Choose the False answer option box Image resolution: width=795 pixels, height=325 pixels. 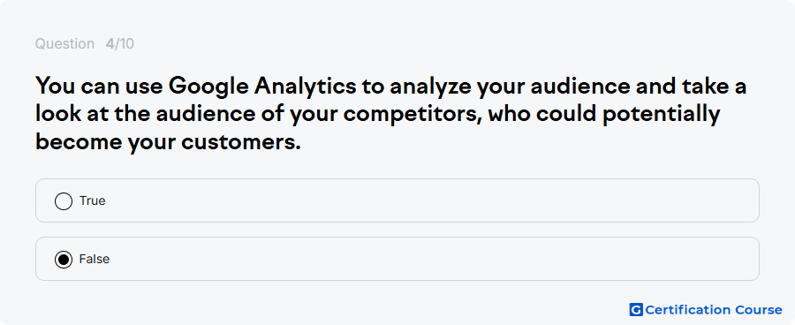coord(397,259)
